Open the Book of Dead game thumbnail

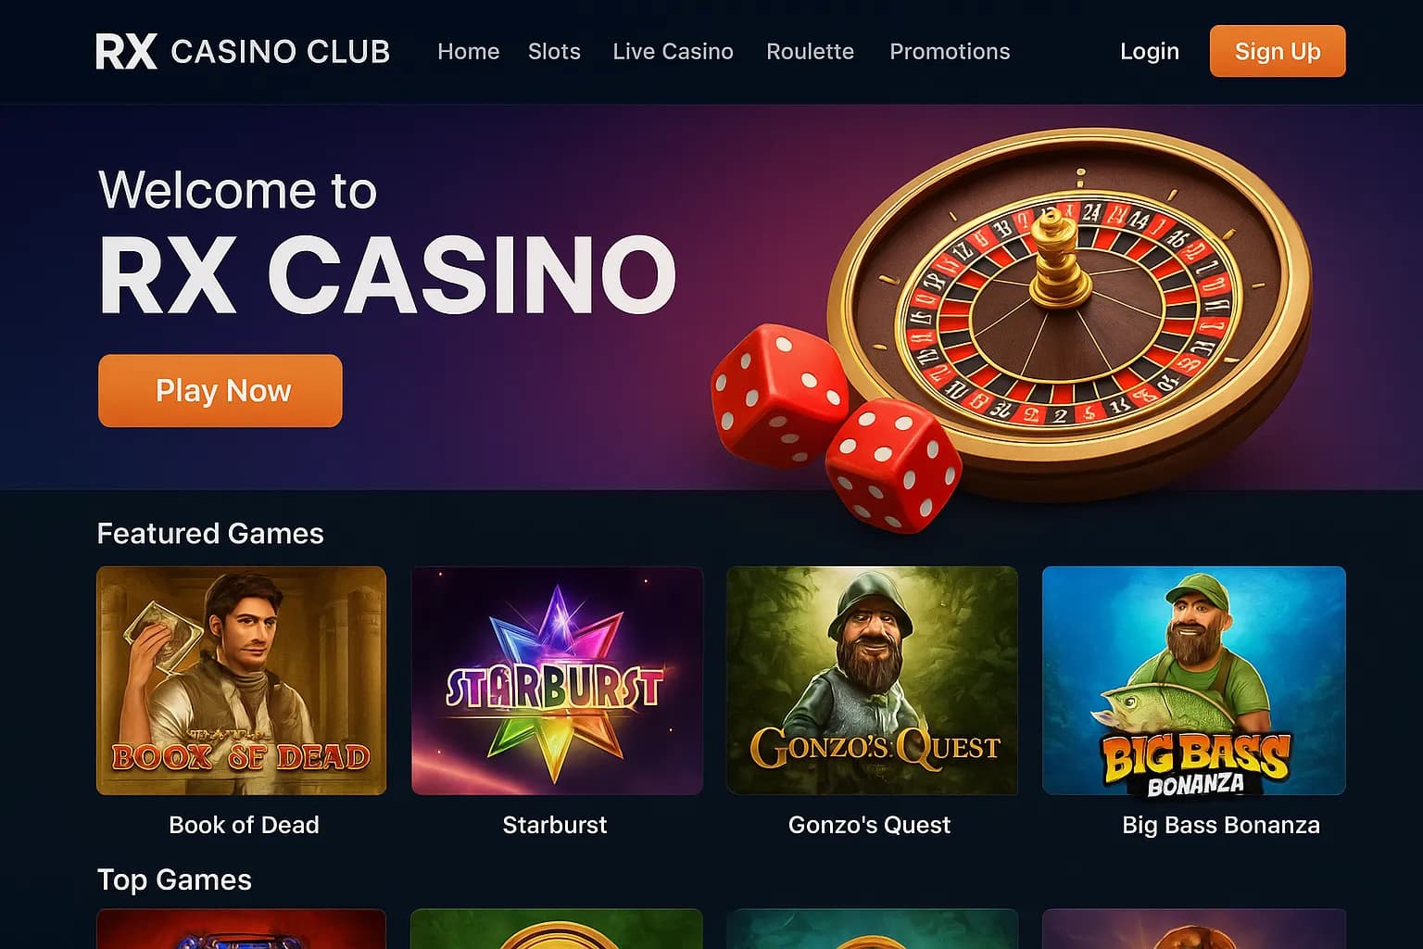pyautogui.click(x=241, y=680)
